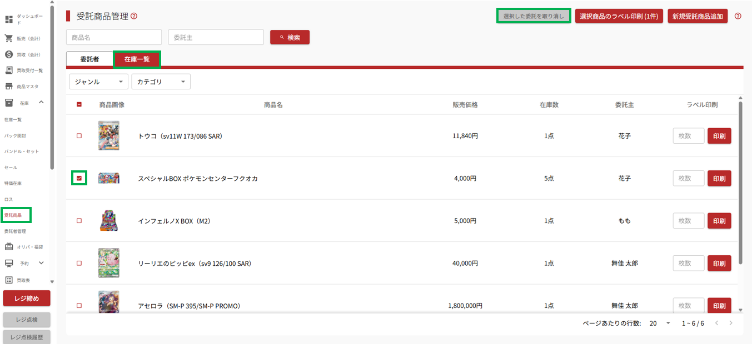Collapse the 在庫 sidebar section
The width and height of the screenshot is (752, 344).
(41, 103)
